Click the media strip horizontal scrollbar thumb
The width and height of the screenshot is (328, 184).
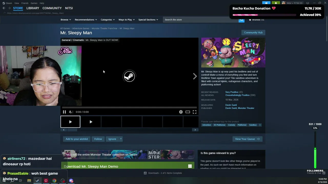72,130
